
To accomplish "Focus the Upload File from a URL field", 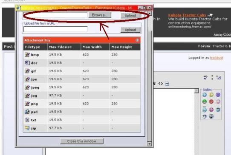I will [55, 29].
